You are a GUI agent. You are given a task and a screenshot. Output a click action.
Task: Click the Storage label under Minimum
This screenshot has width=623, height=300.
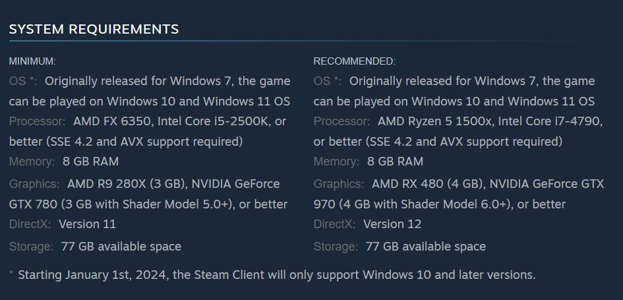[x=31, y=247]
